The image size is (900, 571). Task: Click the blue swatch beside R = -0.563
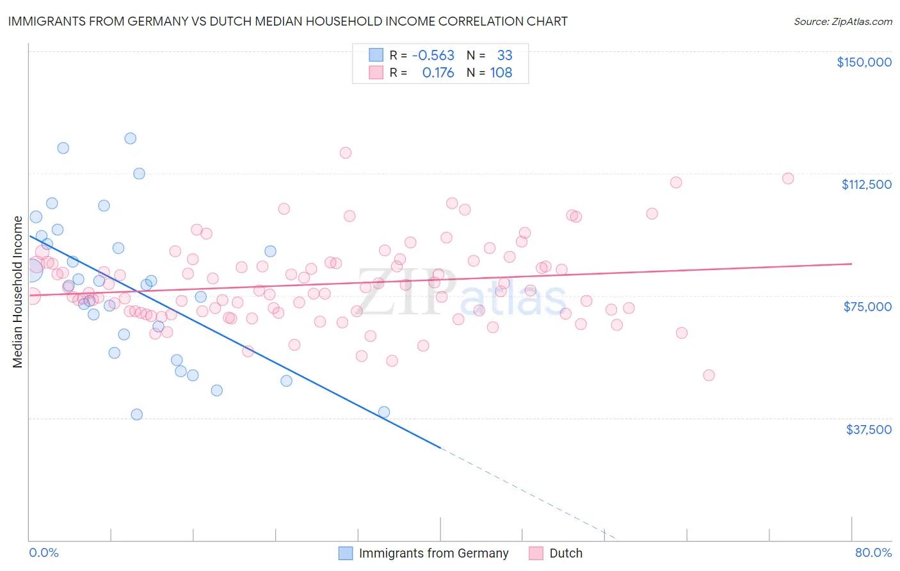point(376,55)
